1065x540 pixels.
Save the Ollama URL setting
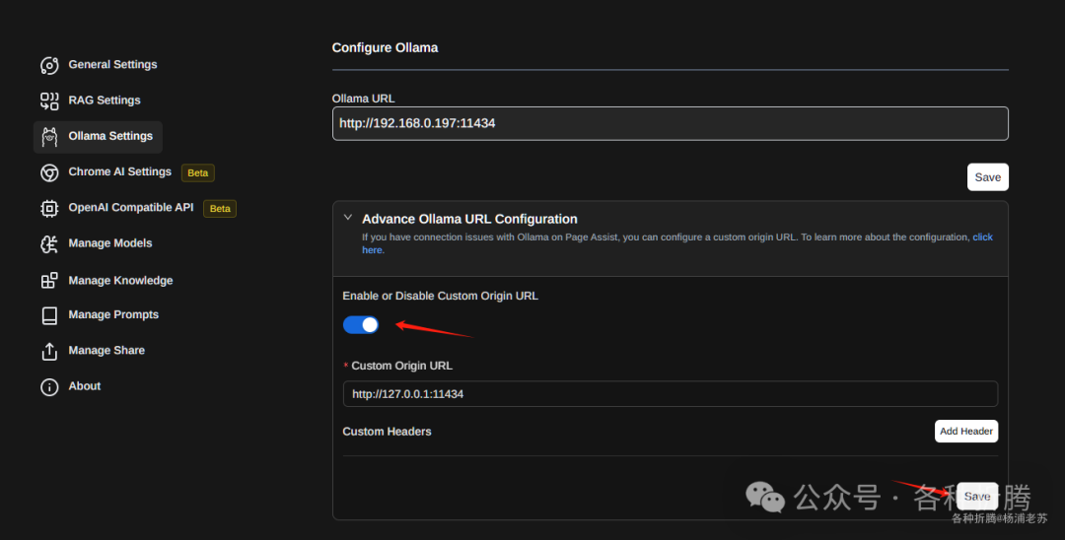(x=987, y=177)
